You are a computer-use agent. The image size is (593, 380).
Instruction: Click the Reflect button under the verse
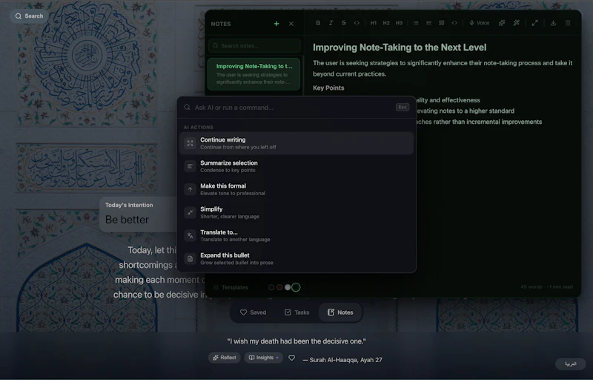(x=225, y=358)
